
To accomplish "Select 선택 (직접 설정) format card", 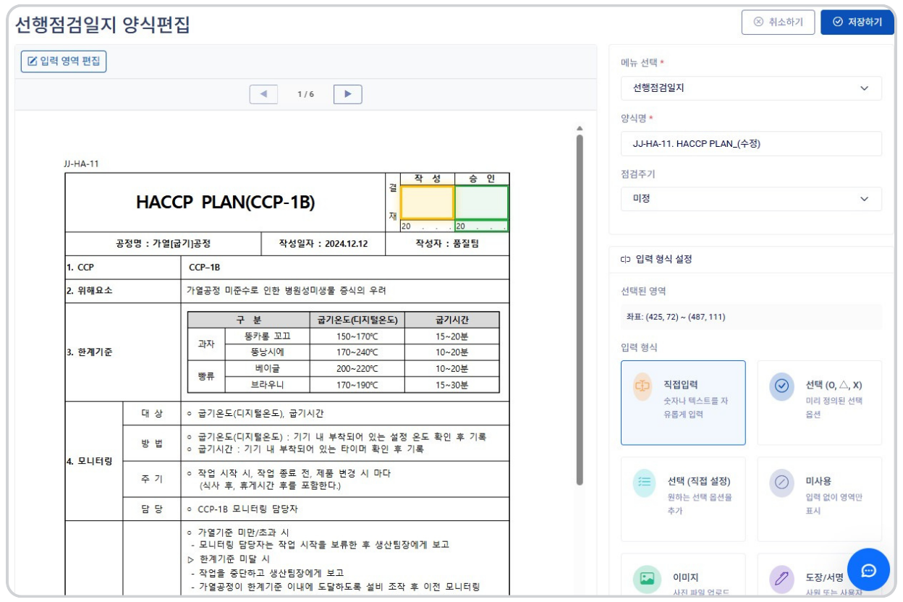I will point(683,499).
